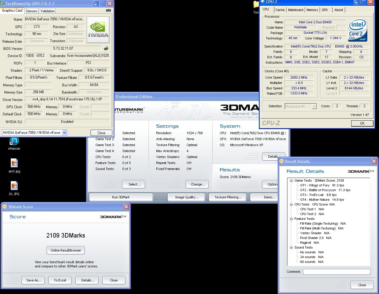
Task: Select GT3 - Troll's Lair row
Action: (318, 195)
